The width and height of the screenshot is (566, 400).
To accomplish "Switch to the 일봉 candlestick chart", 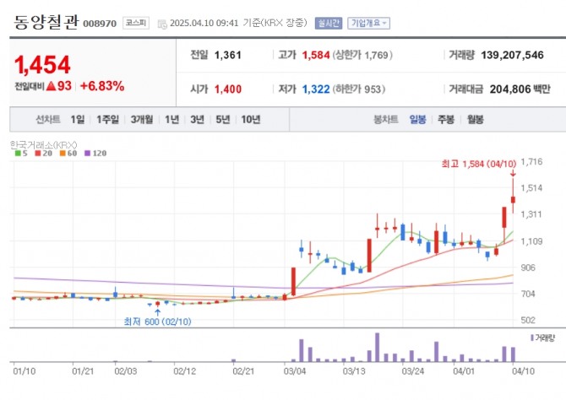I will tap(417, 119).
